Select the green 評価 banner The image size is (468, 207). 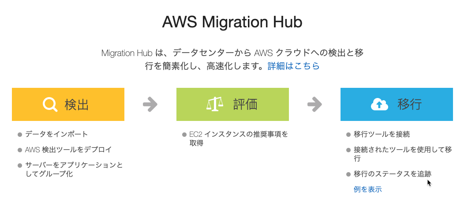click(232, 104)
